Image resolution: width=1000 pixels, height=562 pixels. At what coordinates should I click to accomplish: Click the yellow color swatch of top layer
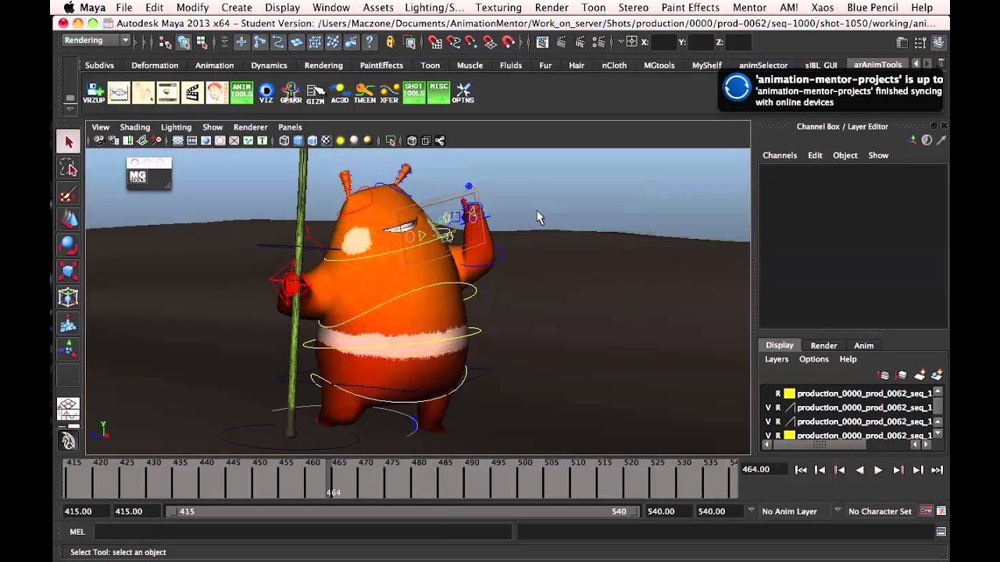[789, 393]
